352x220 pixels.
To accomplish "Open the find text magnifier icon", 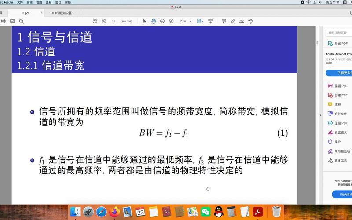I will click(21, 21).
